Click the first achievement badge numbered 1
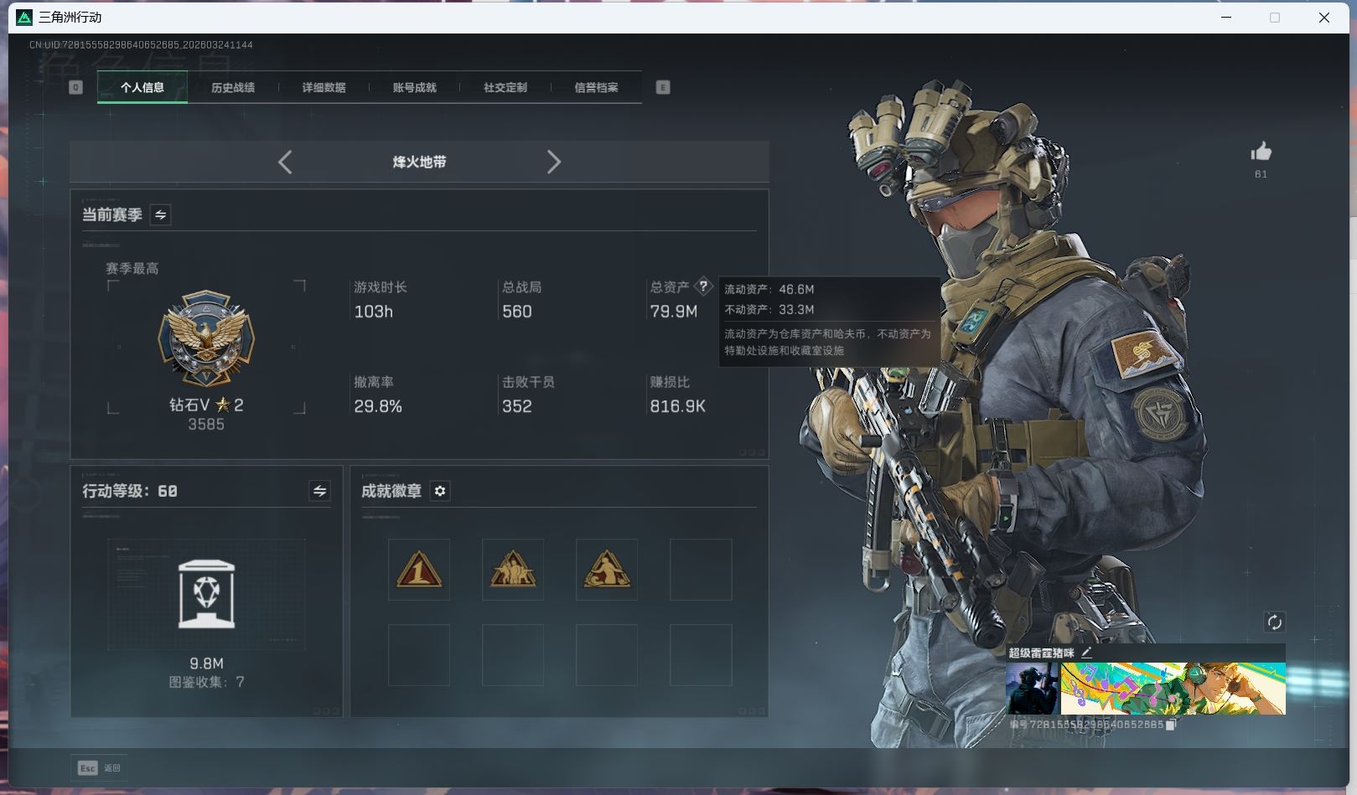Image resolution: width=1357 pixels, height=795 pixels. tap(419, 570)
